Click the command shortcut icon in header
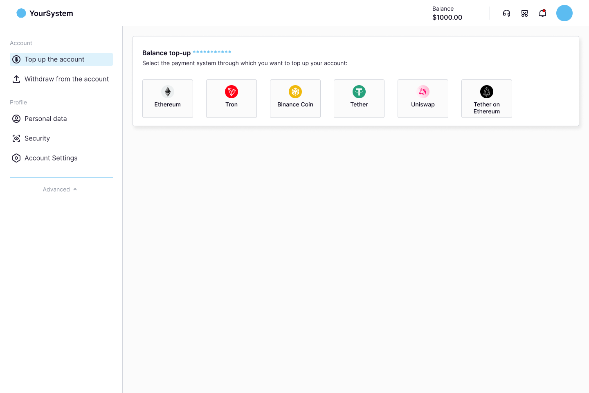 click(524, 14)
